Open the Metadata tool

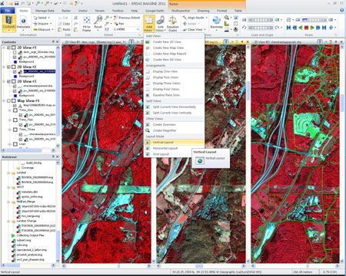[23, 23]
